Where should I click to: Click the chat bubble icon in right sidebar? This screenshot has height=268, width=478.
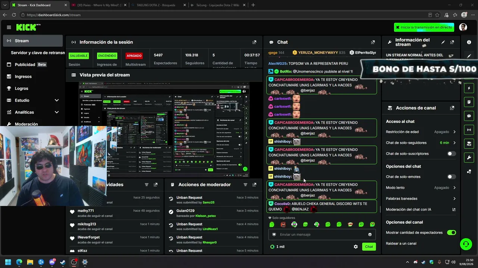pos(469,116)
